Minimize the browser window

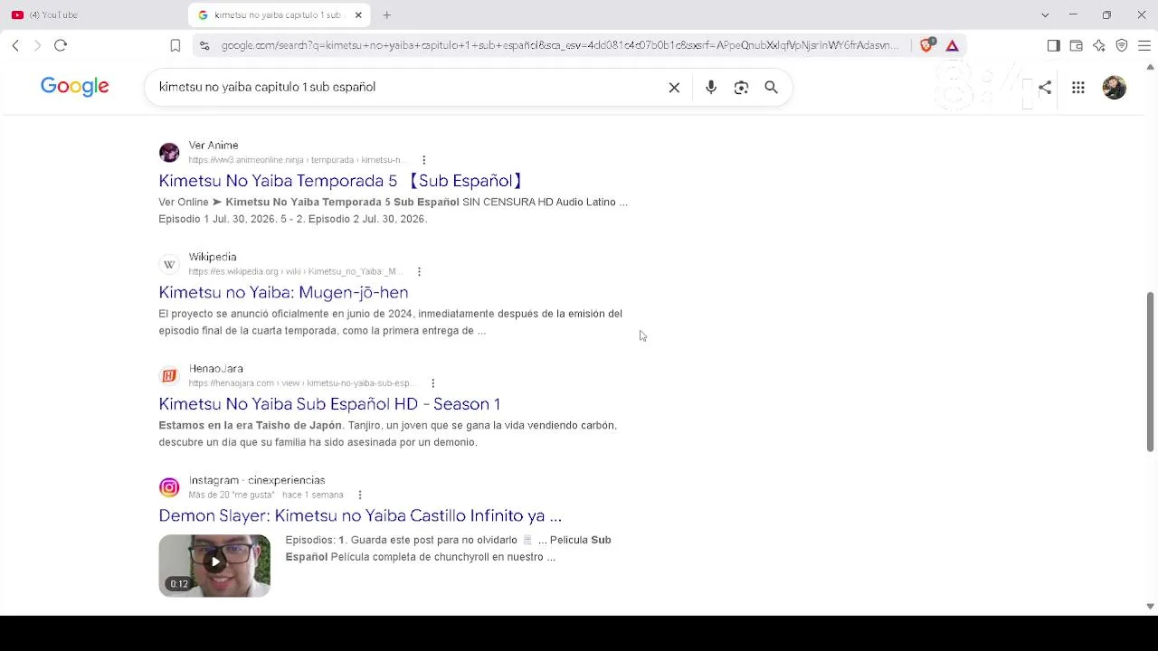pos(1073,14)
